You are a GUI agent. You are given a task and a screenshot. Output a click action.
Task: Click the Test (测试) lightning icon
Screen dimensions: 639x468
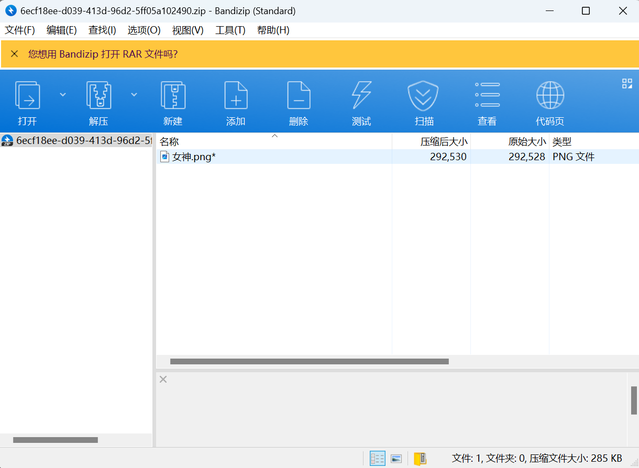point(361,95)
